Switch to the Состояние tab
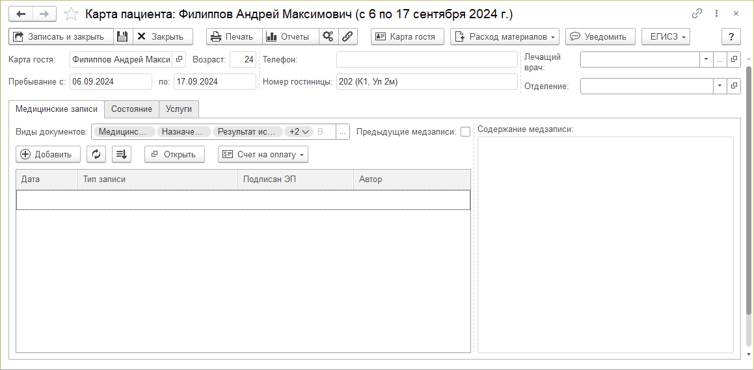 [x=132, y=109]
